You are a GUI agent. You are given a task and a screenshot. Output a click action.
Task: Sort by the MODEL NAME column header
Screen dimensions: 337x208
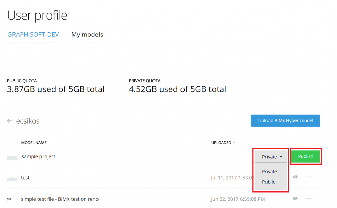point(34,143)
